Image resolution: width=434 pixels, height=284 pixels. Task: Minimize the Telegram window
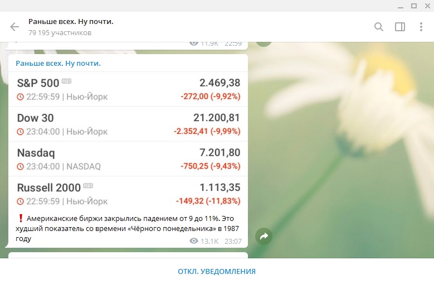(399, 6)
